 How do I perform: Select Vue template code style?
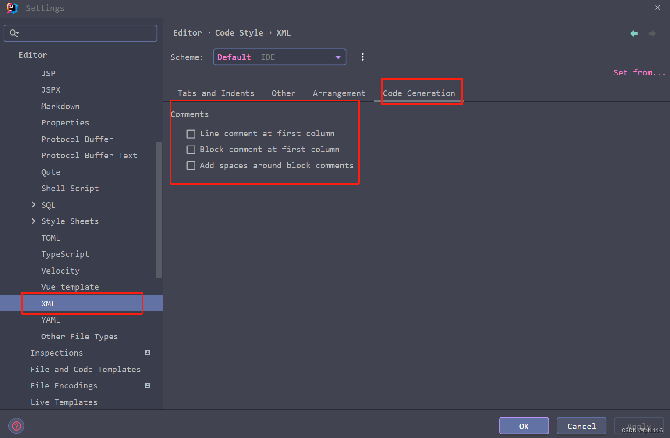tap(70, 287)
